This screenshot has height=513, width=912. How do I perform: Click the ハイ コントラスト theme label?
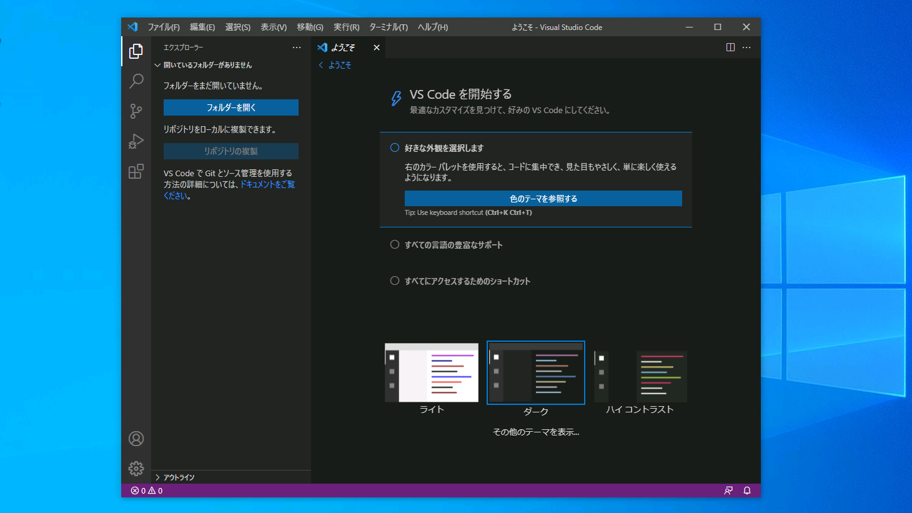coord(640,409)
